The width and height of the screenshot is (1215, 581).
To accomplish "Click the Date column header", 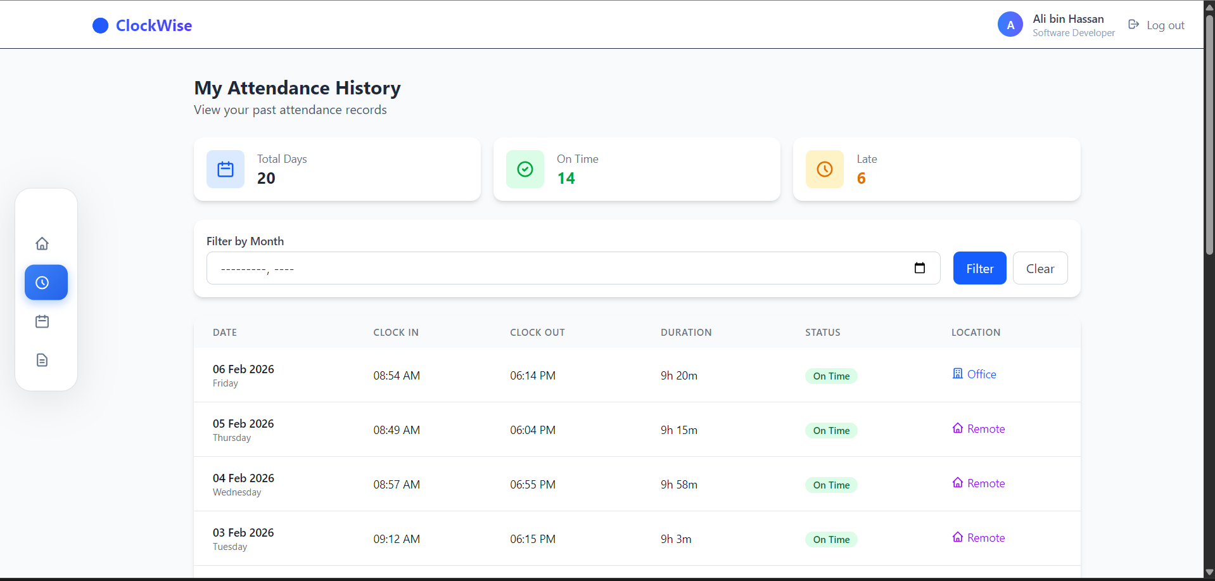I will (225, 333).
